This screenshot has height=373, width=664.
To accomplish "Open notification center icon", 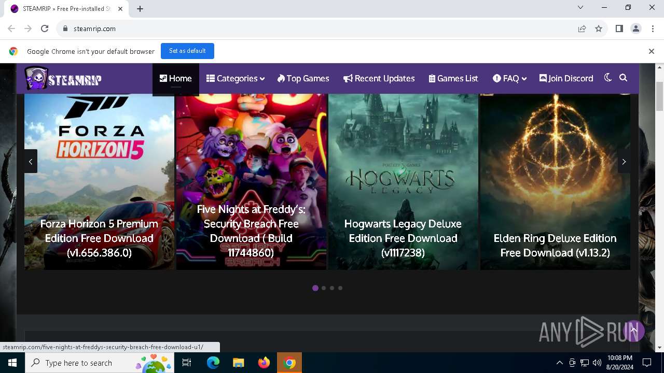I will coord(647,363).
